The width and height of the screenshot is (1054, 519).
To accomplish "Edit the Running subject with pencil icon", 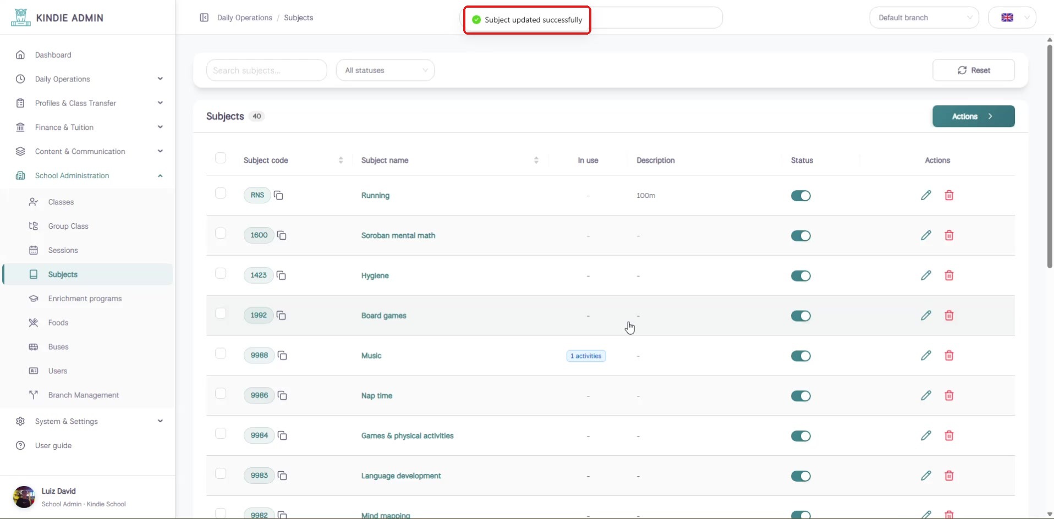I will [926, 195].
